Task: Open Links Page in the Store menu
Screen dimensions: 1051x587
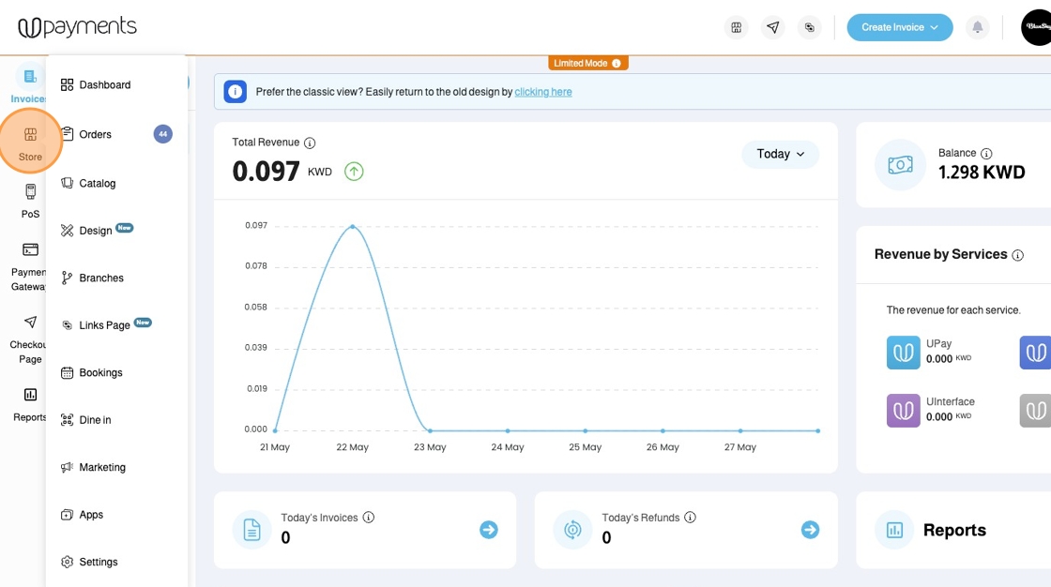Action: [106, 324]
